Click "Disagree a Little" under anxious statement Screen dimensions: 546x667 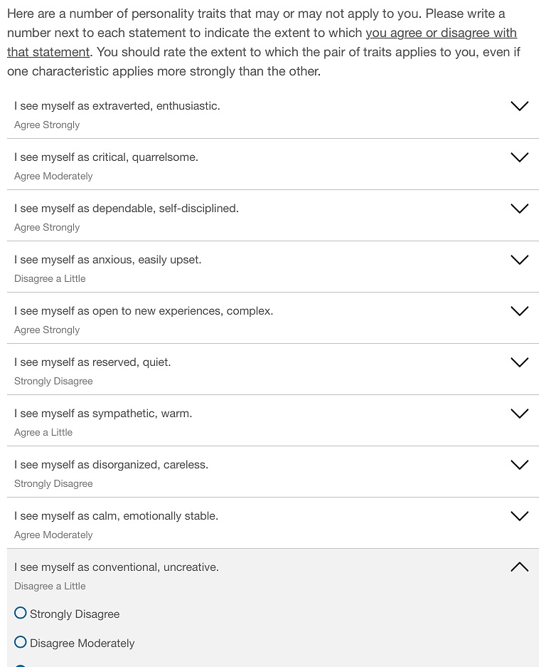(50, 279)
